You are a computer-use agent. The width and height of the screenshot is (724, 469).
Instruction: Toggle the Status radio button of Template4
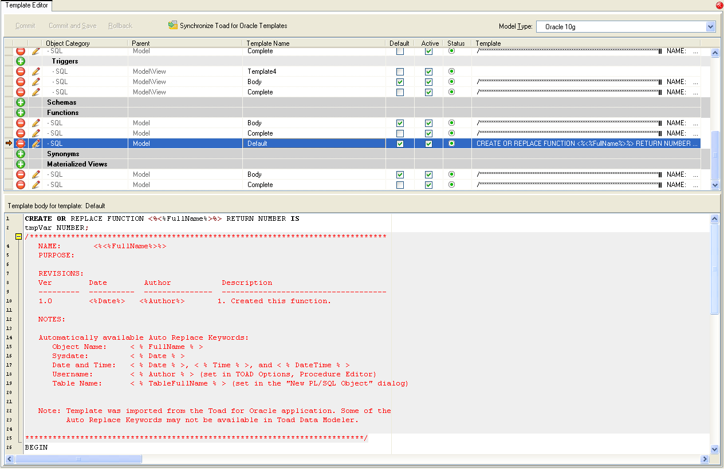click(x=452, y=71)
